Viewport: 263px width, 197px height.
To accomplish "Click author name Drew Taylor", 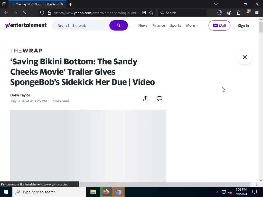I will [20, 95].
